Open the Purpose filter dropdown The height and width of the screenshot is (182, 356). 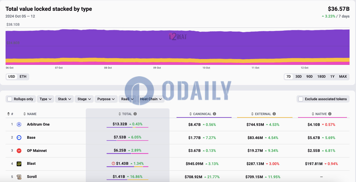106,99
